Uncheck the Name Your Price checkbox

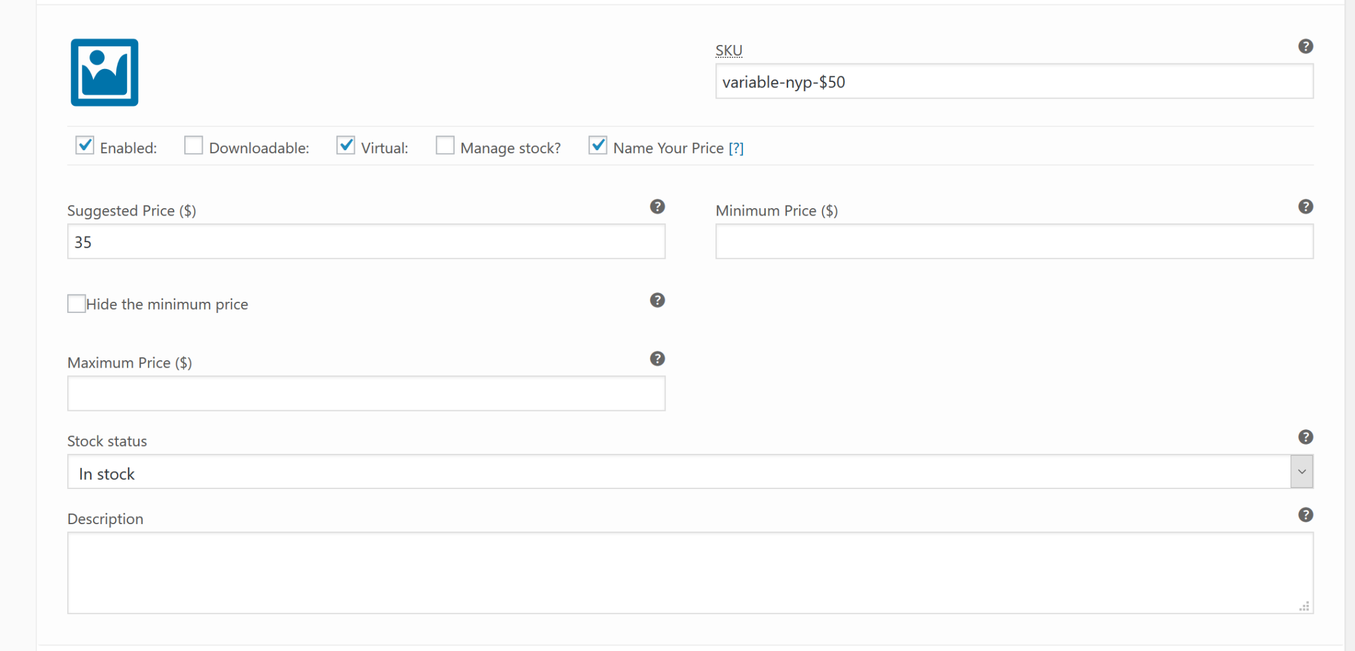click(x=598, y=145)
